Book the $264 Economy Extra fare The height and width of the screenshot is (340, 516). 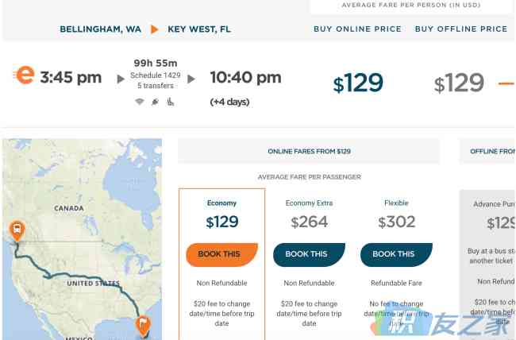point(309,254)
